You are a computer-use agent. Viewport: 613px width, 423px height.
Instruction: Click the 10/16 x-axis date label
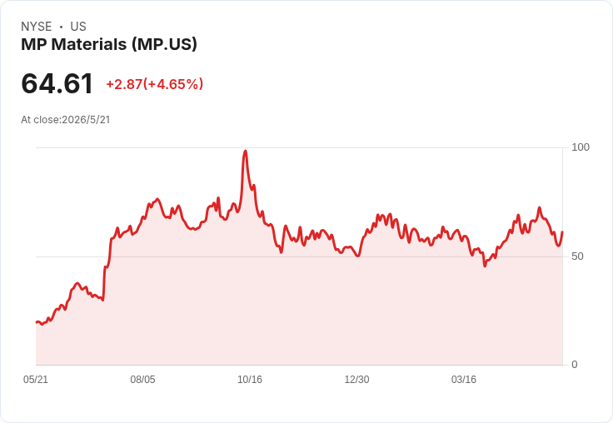click(x=250, y=379)
